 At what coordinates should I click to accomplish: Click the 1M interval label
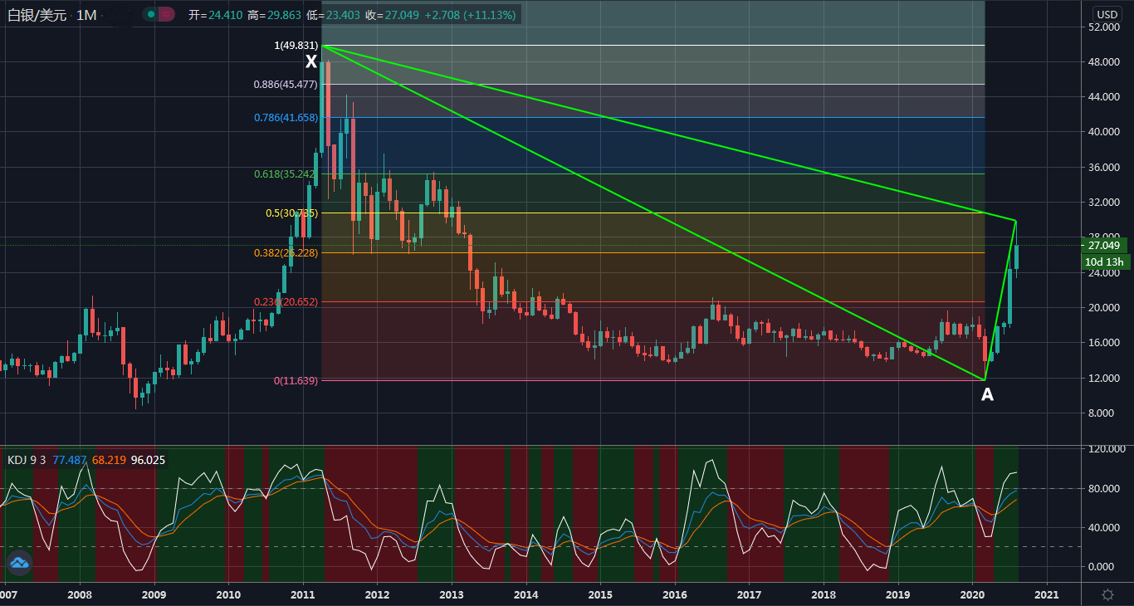coord(86,15)
